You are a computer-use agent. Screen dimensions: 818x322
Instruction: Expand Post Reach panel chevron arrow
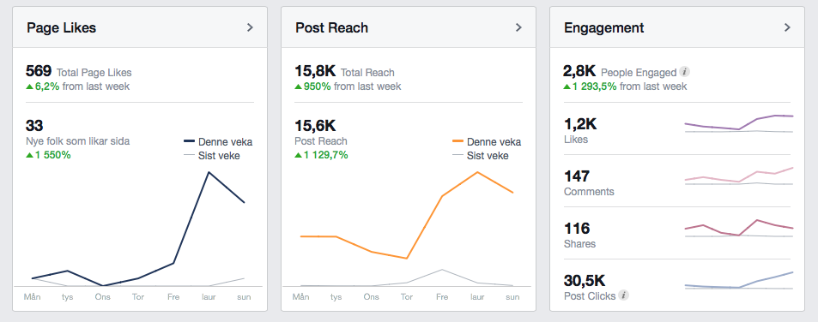click(x=518, y=27)
